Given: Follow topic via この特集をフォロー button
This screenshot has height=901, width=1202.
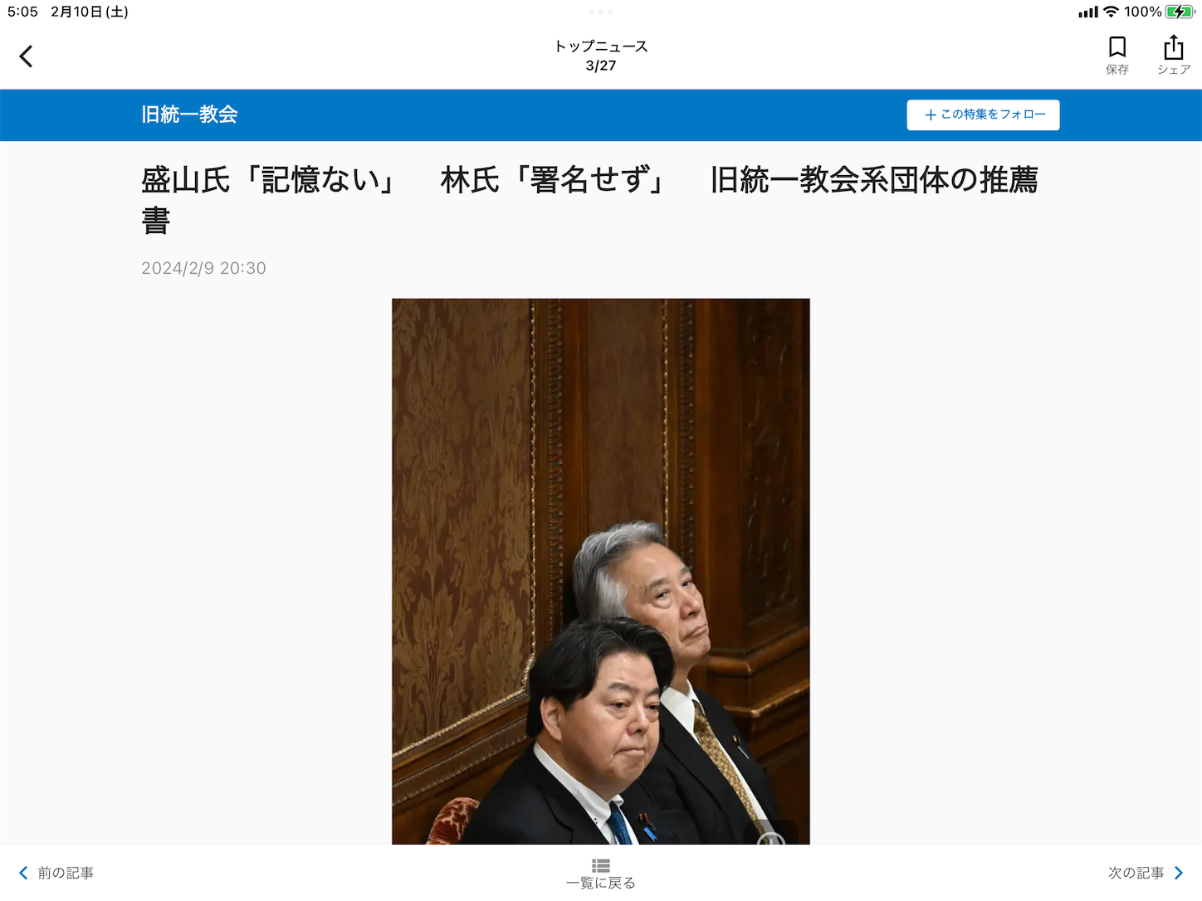Looking at the screenshot, I should coord(983,114).
